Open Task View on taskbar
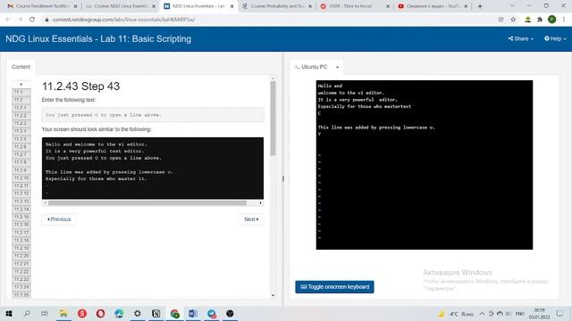The width and height of the screenshot is (572, 321). 45,313
